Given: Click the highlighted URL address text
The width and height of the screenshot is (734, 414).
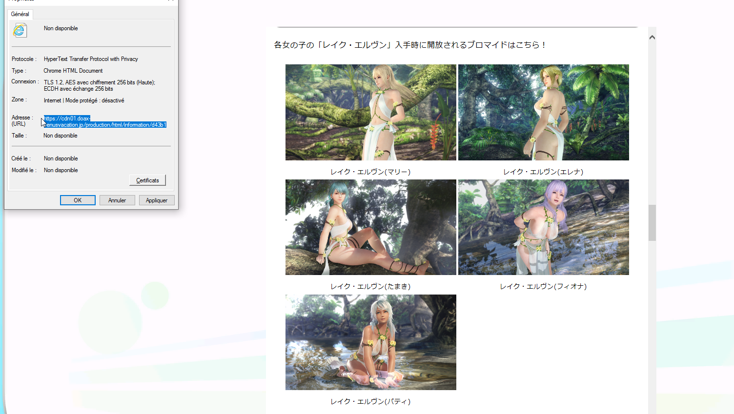Looking at the screenshot, I should [105, 121].
